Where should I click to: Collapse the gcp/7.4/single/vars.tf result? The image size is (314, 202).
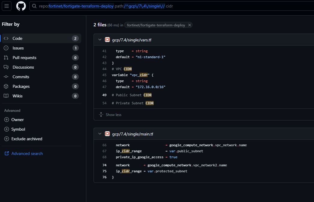[x=100, y=40]
